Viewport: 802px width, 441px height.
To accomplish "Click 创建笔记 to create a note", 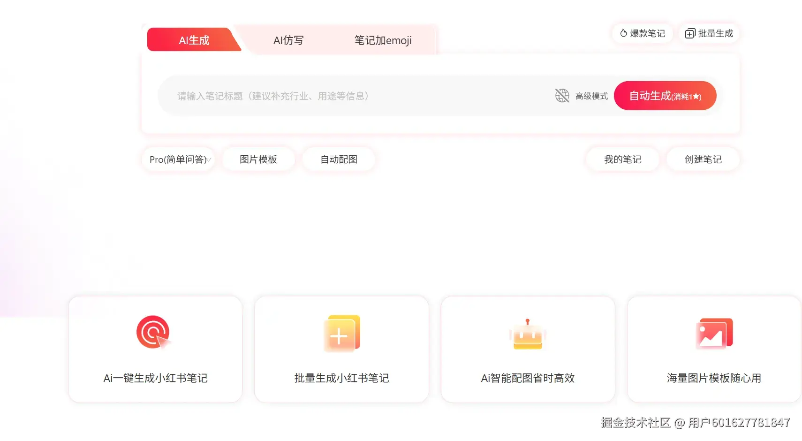I will [703, 160].
